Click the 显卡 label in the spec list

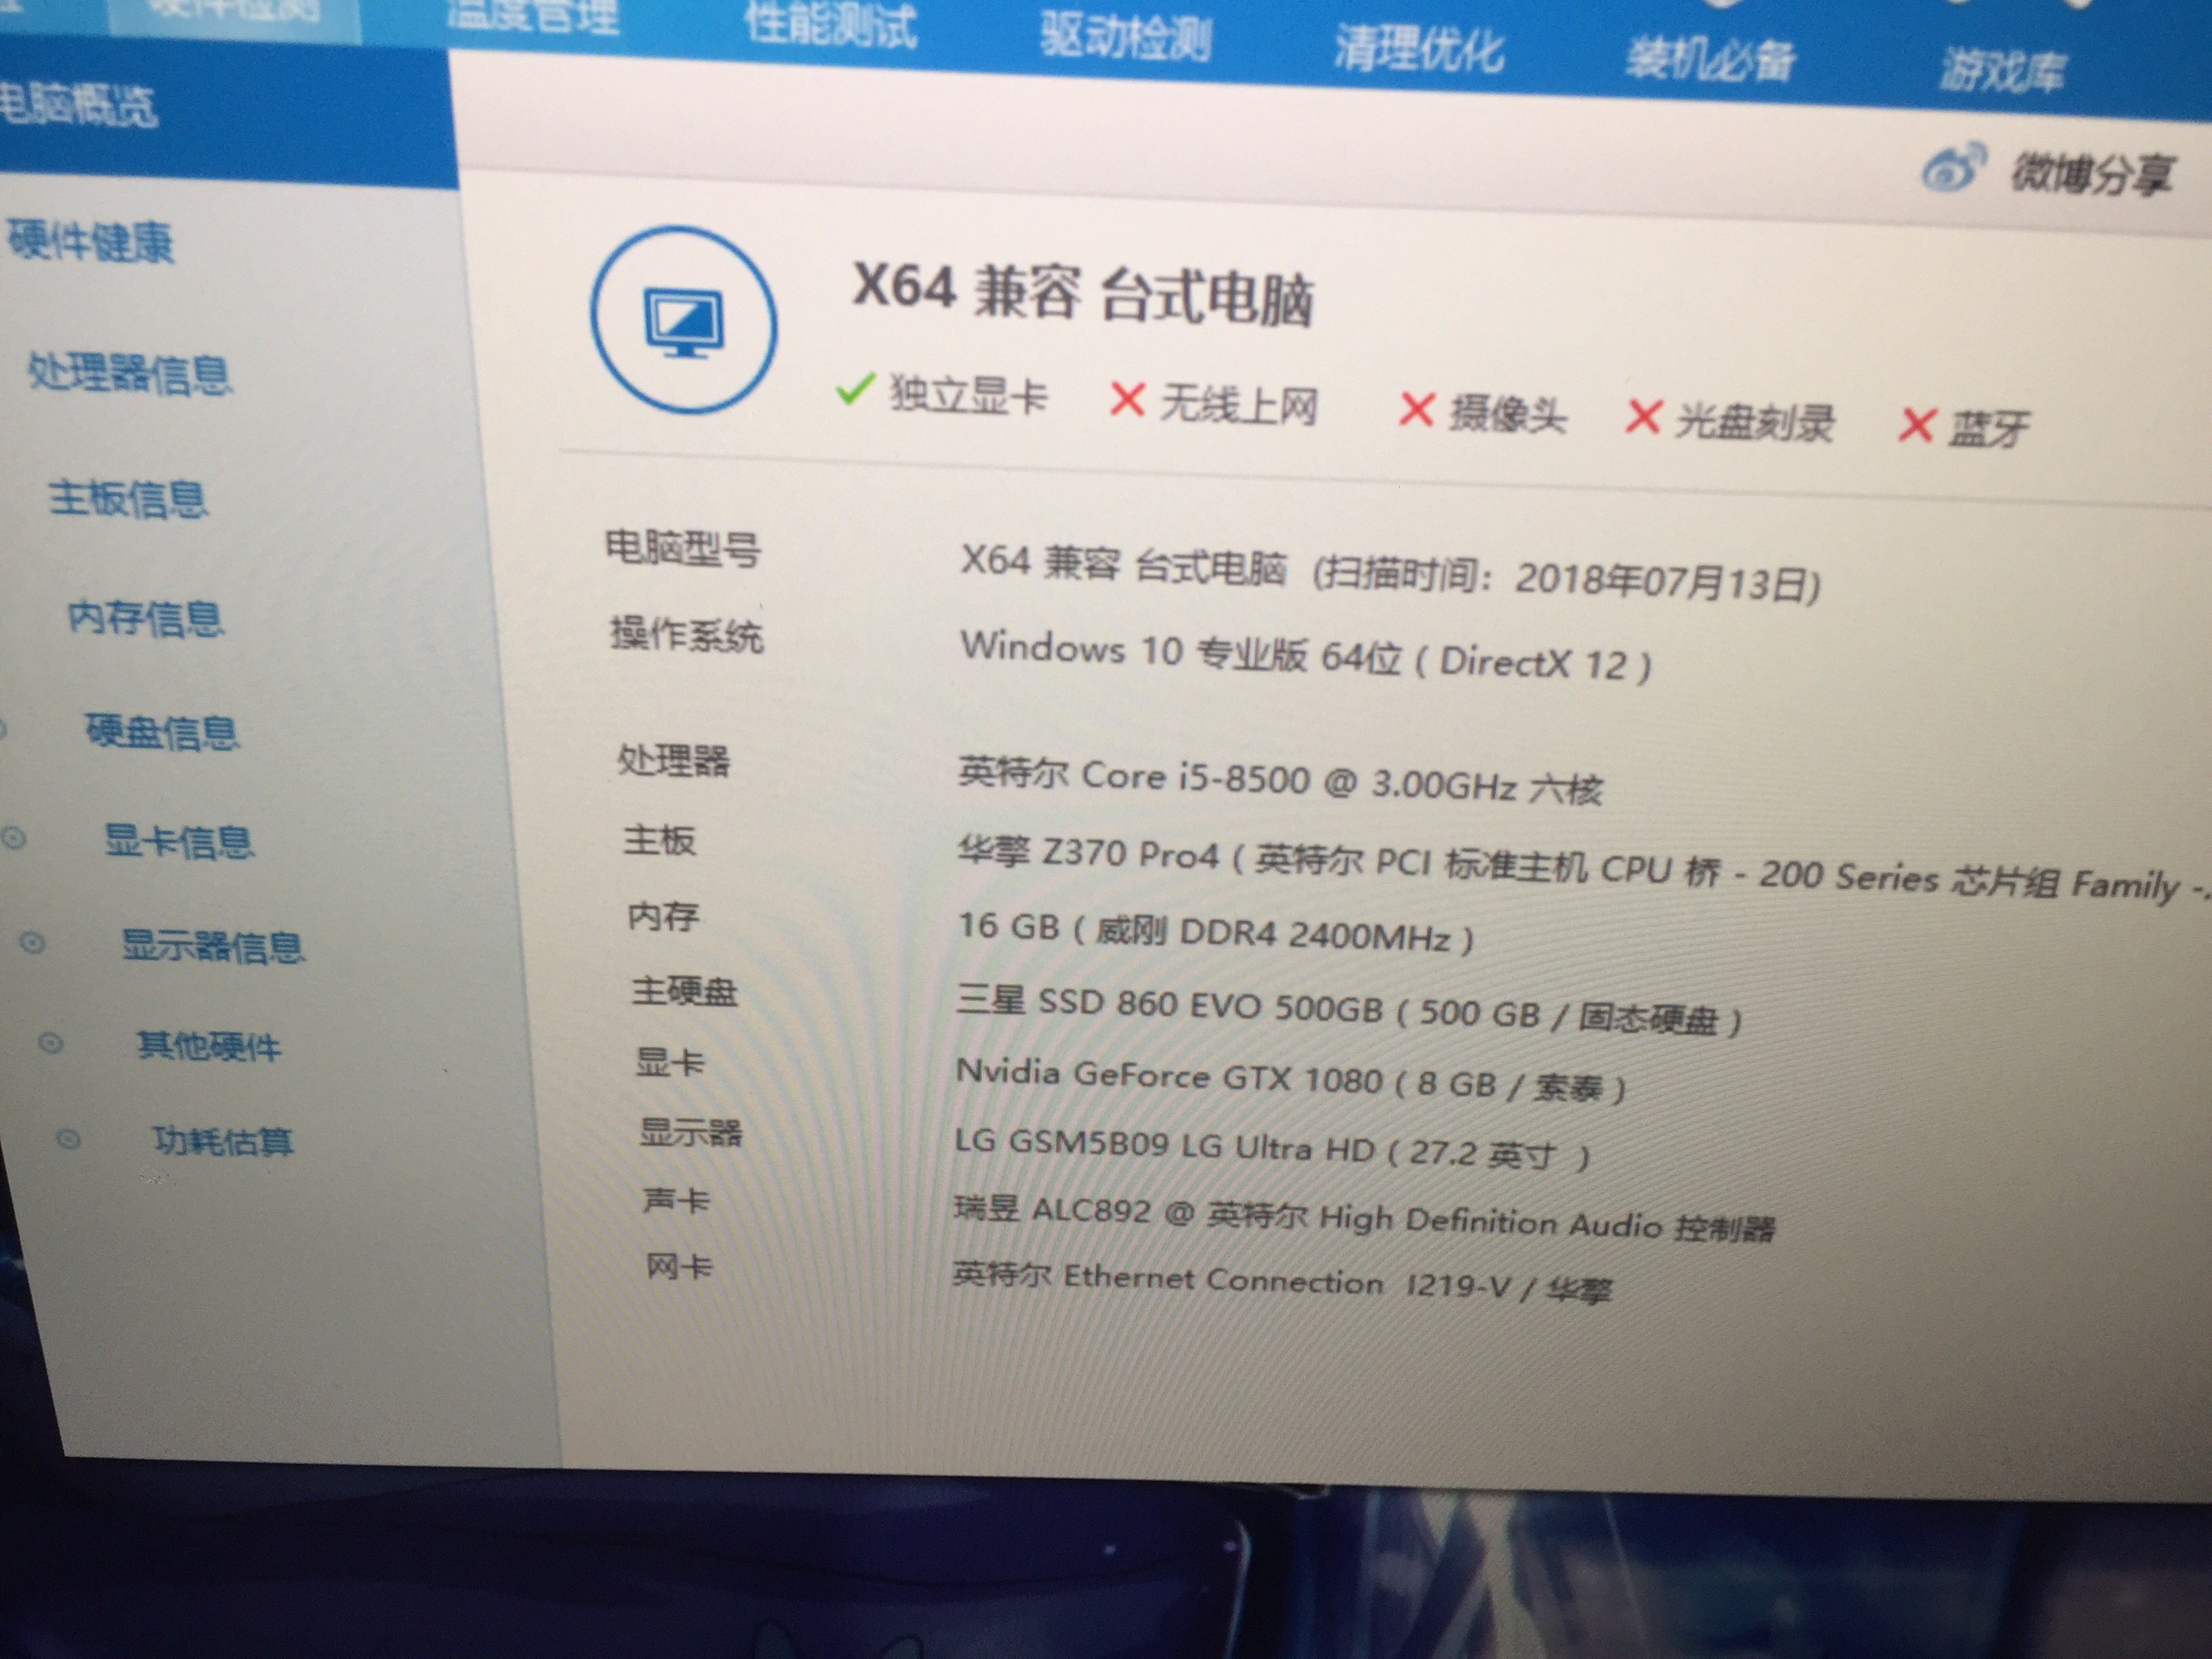pos(670,1062)
